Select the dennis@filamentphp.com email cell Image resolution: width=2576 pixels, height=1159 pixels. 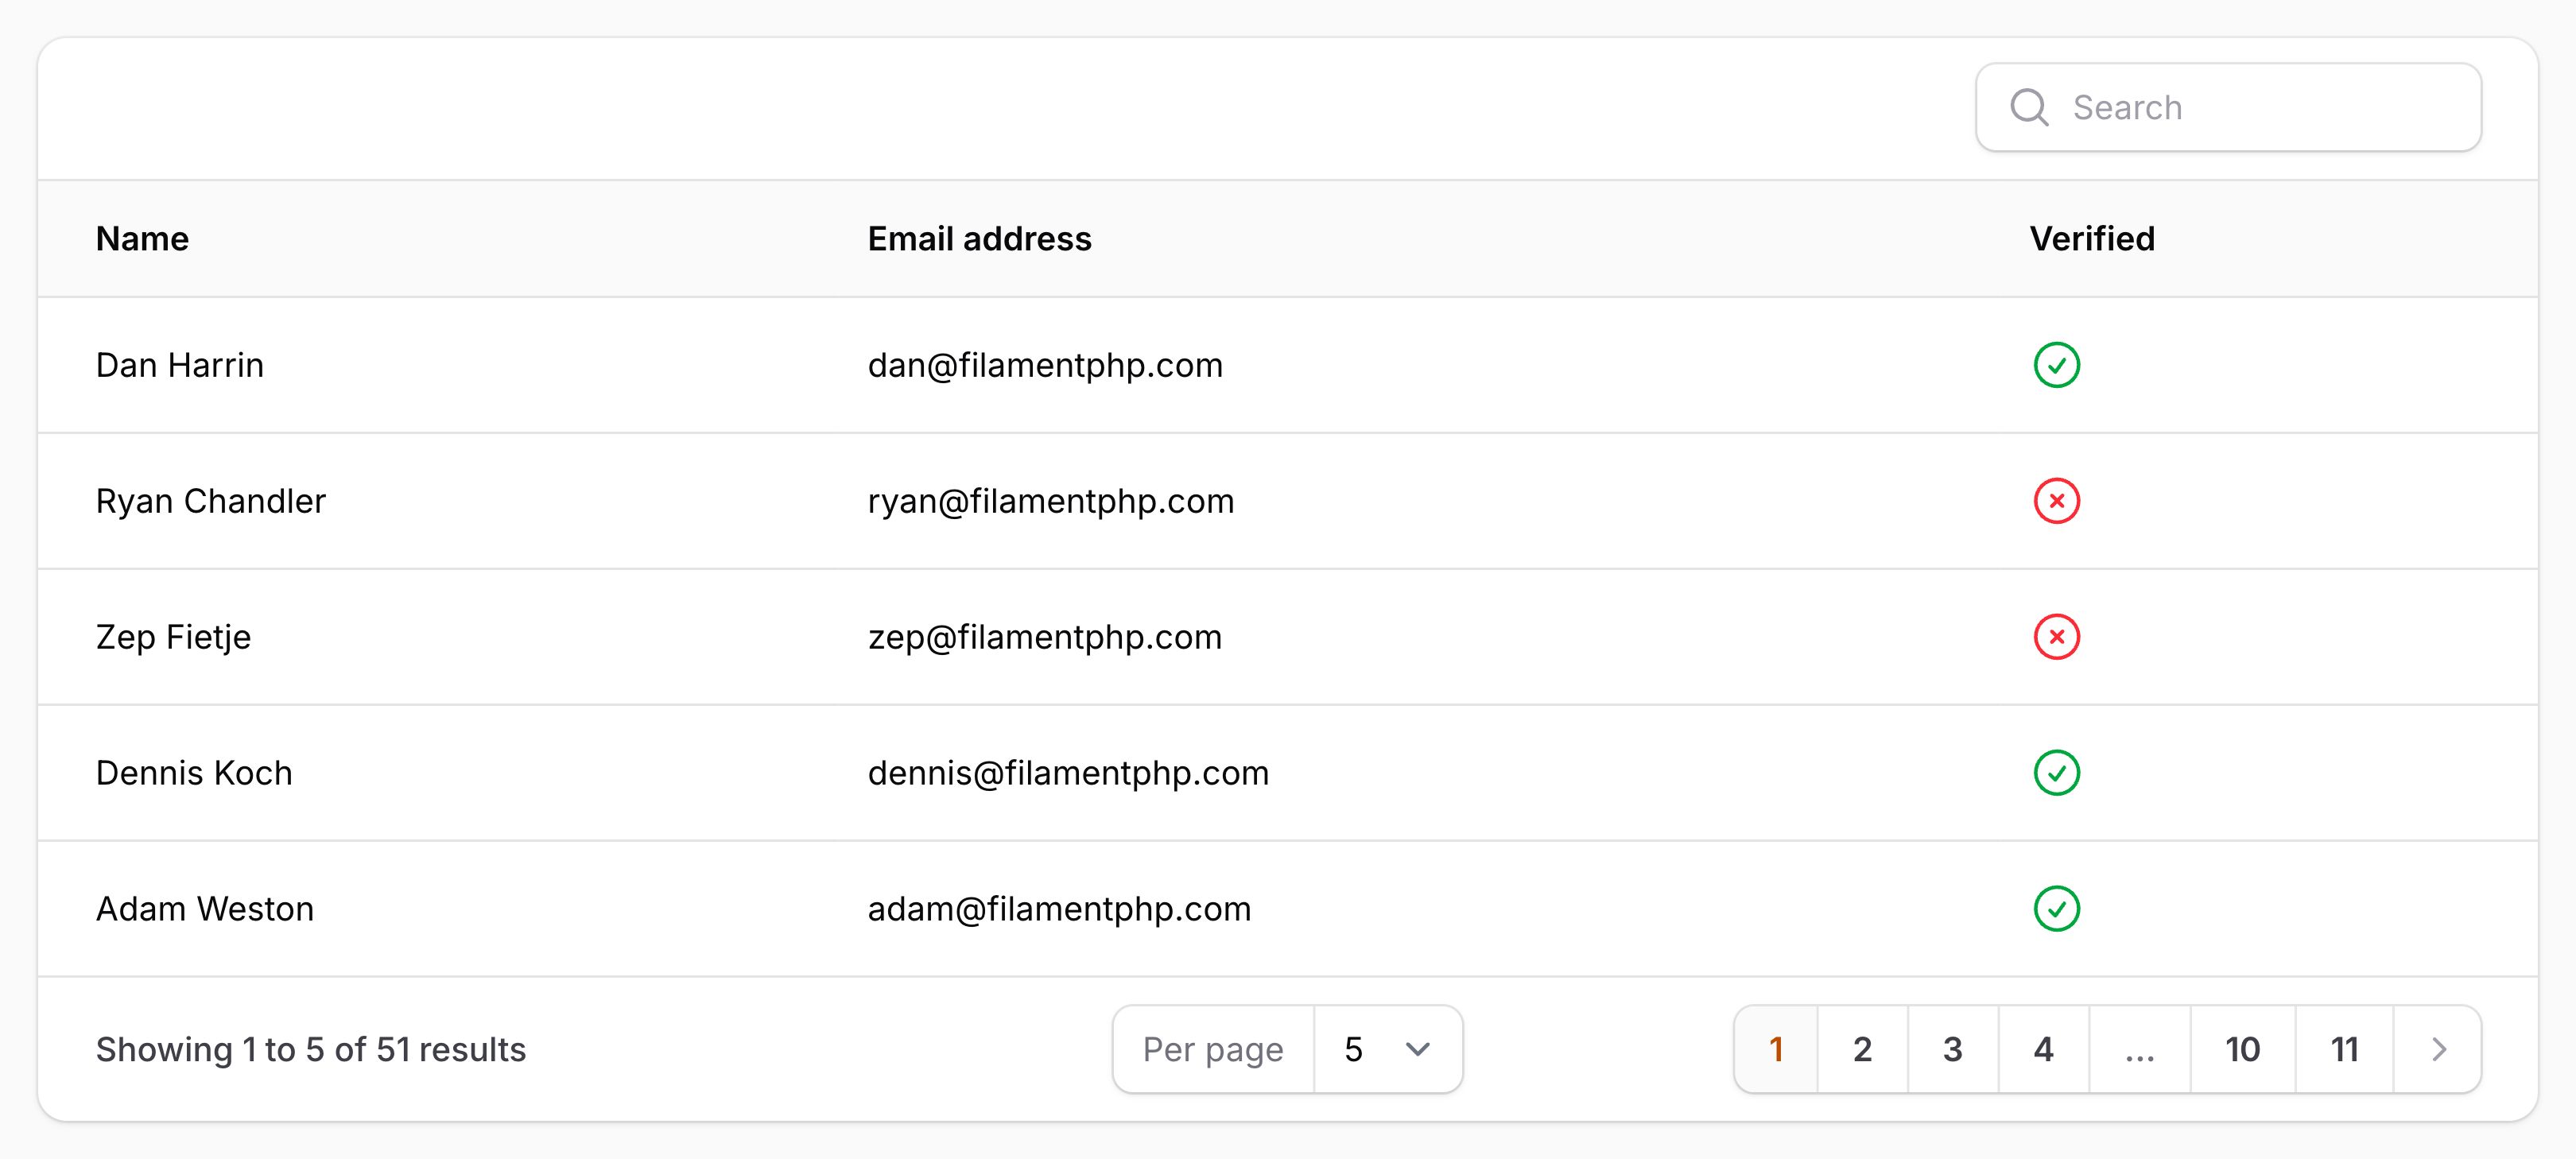pos(1068,773)
